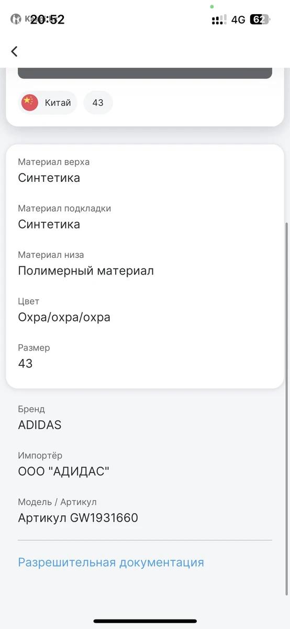Tap the Охра/охра/охра color value

[64, 317]
